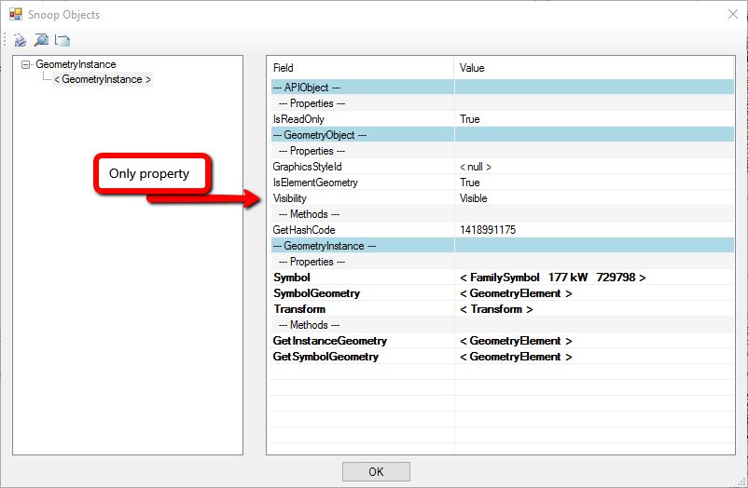The height and width of the screenshot is (488, 748).
Task: Click the < Transform > value
Action: click(496, 309)
